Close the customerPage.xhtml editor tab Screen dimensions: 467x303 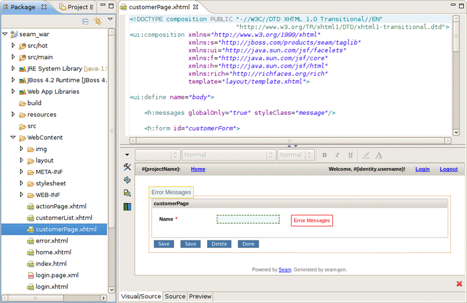(x=196, y=7)
